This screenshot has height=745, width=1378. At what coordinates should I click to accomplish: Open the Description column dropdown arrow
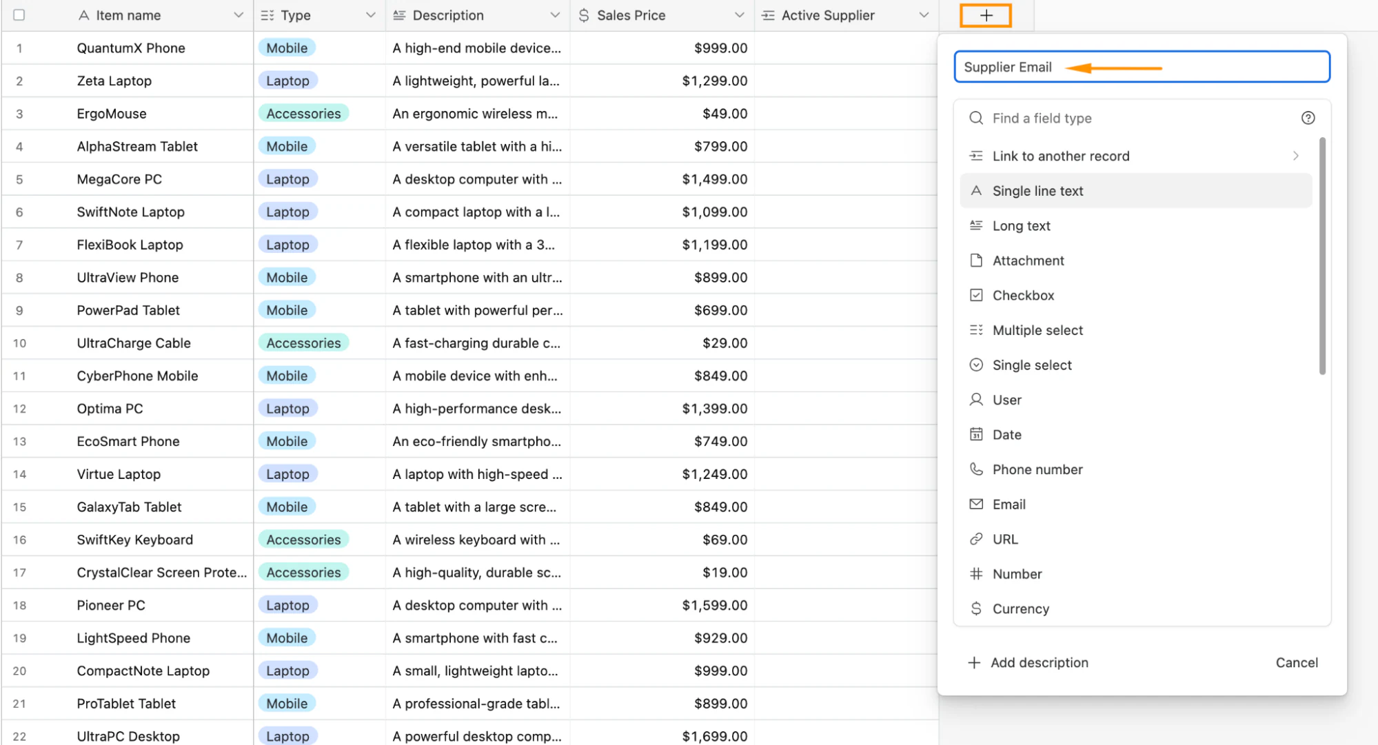pyautogui.click(x=555, y=15)
